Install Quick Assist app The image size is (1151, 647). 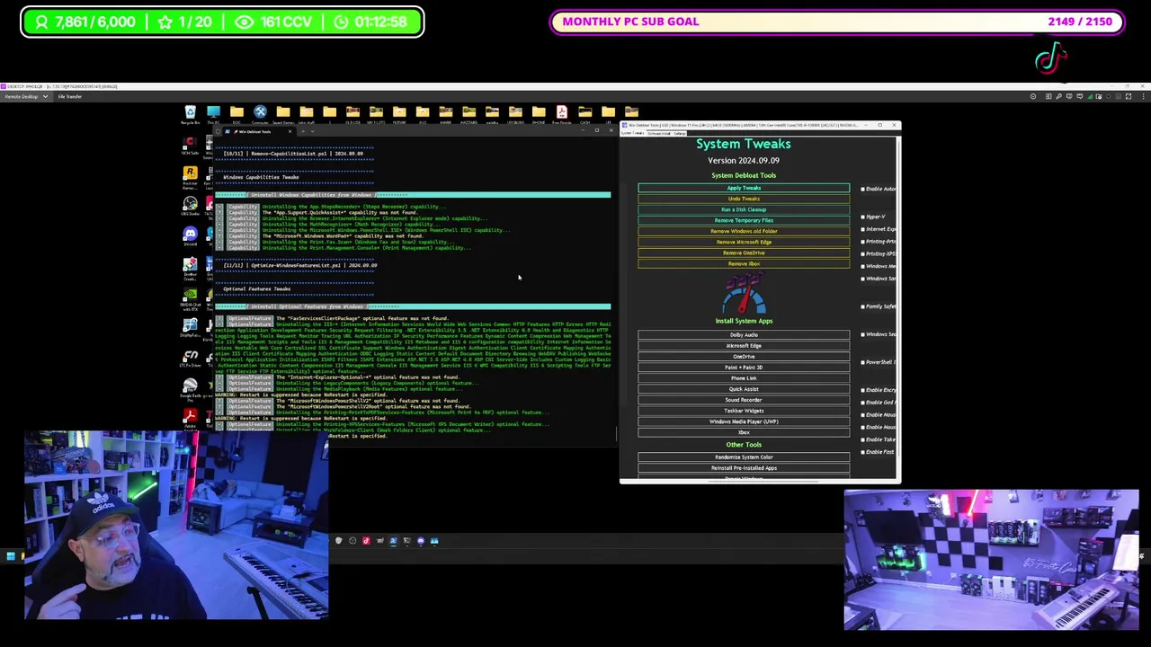point(744,389)
